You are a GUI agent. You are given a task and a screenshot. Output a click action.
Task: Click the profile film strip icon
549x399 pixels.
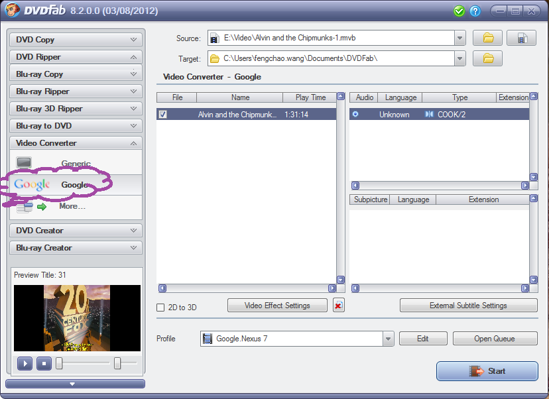coord(208,339)
